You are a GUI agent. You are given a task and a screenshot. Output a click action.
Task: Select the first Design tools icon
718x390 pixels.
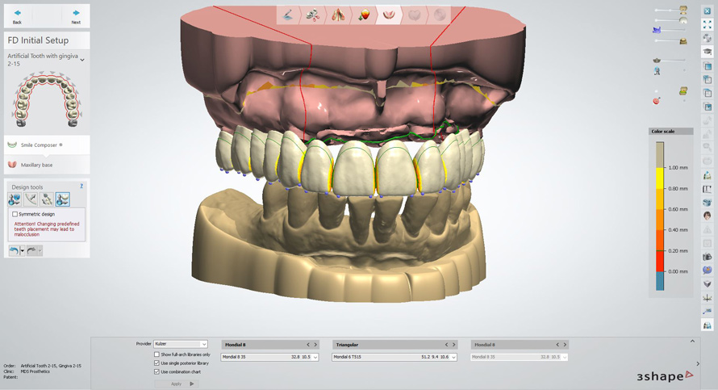click(x=15, y=199)
